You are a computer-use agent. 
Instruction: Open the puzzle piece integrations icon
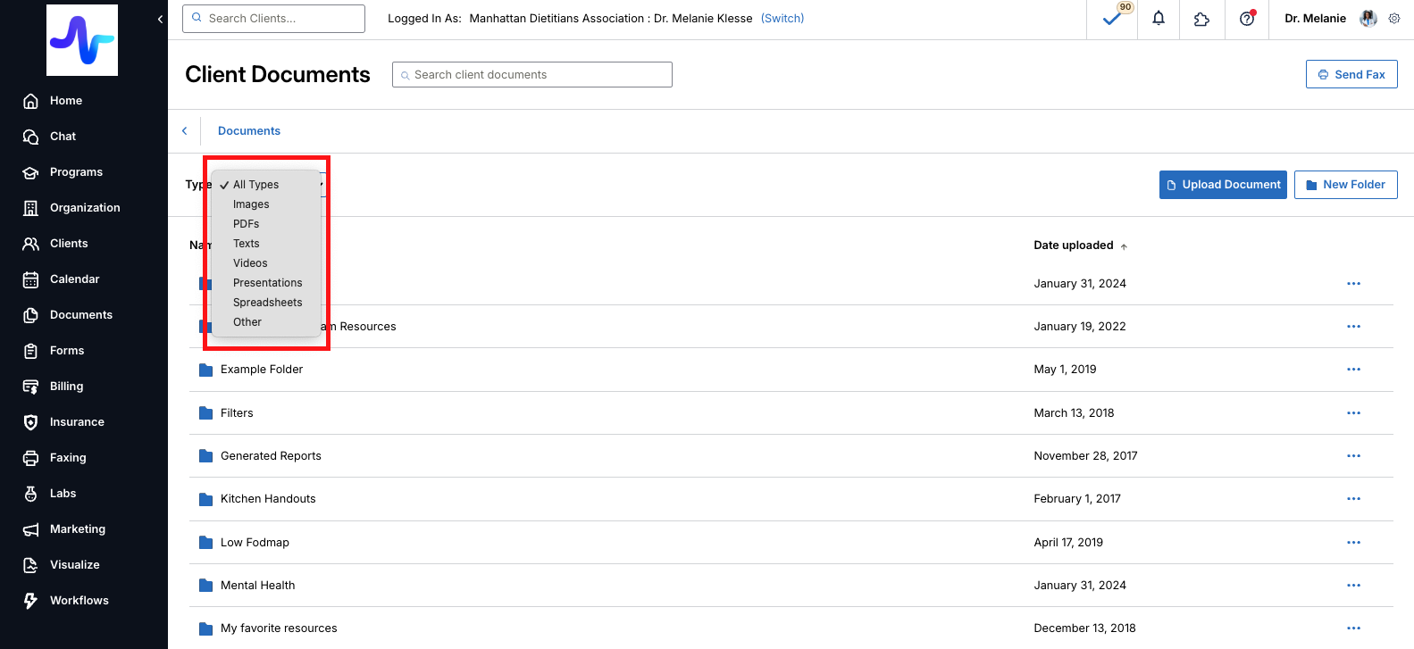1201,19
